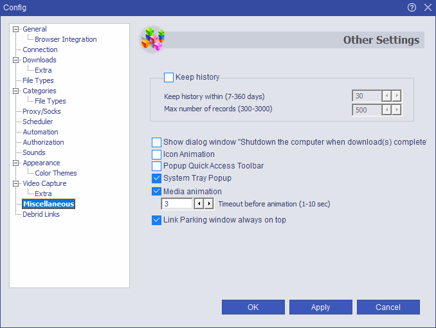
Task: Enable Popup Quick Access Toolbar
Action: [x=156, y=166]
